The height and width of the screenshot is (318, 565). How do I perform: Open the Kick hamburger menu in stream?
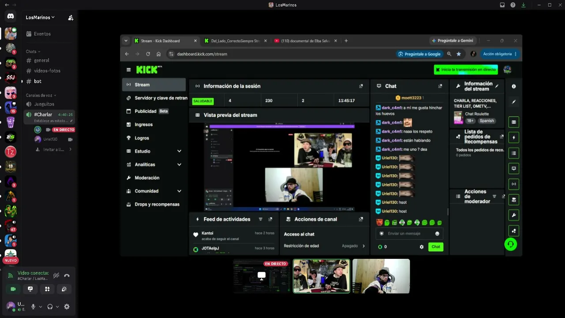tap(128, 70)
